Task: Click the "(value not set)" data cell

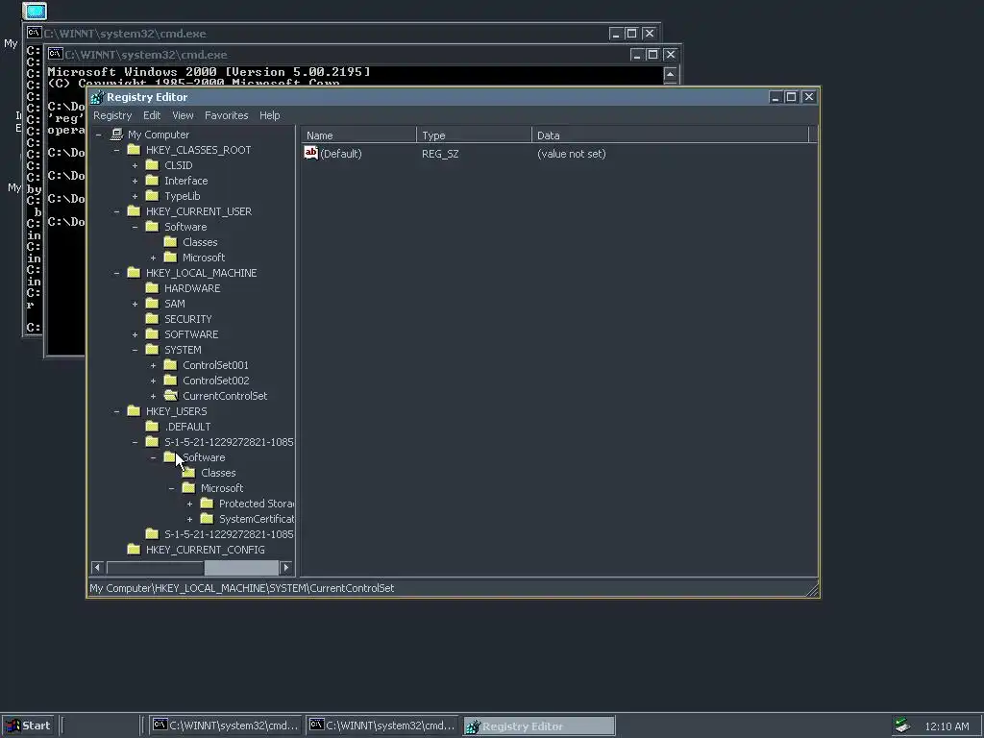Action: pyautogui.click(x=571, y=154)
